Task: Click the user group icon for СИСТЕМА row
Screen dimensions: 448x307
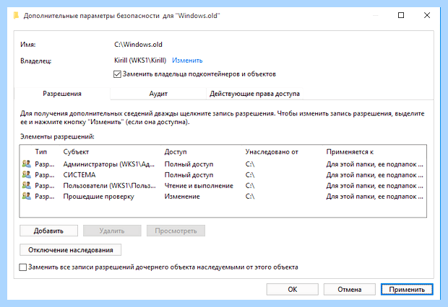Action: (26, 174)
